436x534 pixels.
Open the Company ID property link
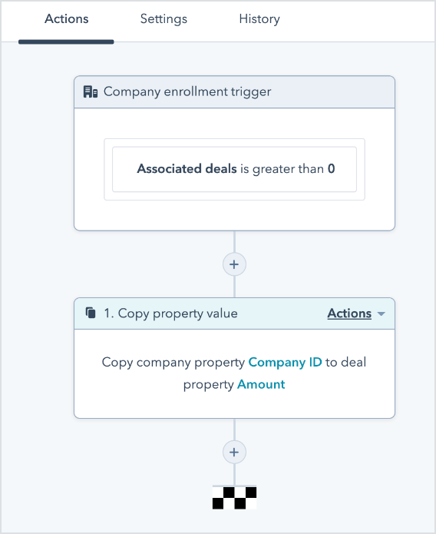tap(285, 362)
